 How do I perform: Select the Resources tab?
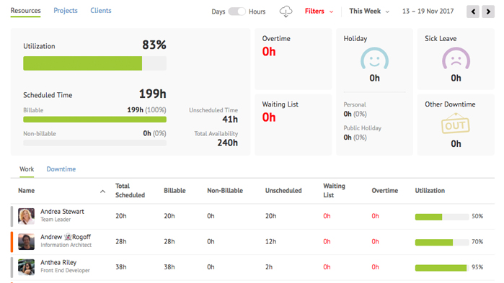[25, 11]
